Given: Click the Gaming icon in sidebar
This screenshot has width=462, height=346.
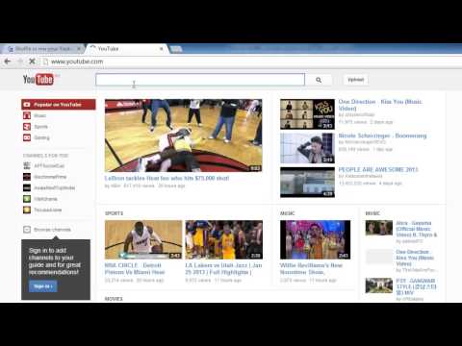Looking at the screenshot, I should click(x=27, y=137).
